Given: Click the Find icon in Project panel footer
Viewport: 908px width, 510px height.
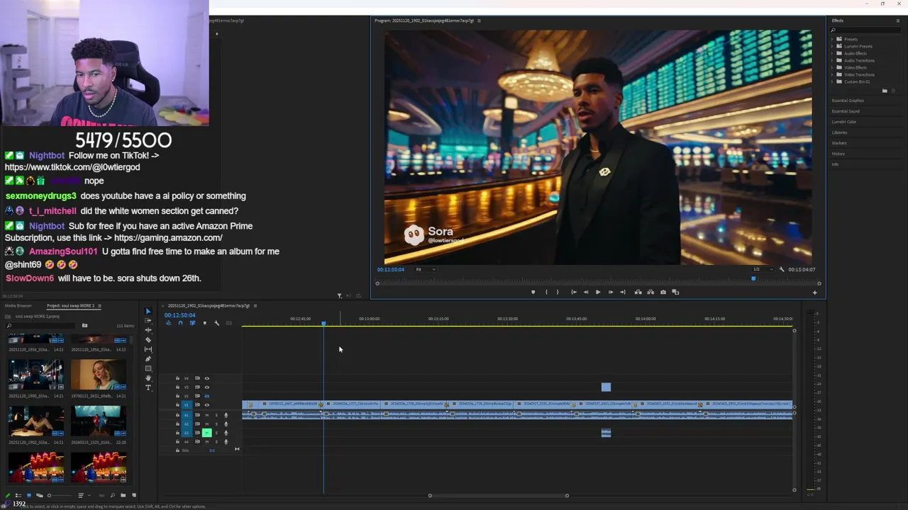Looking at the screenshot, I should click(112, 496).
